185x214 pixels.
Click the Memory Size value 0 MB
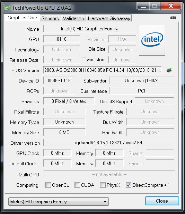pos(64,132)
